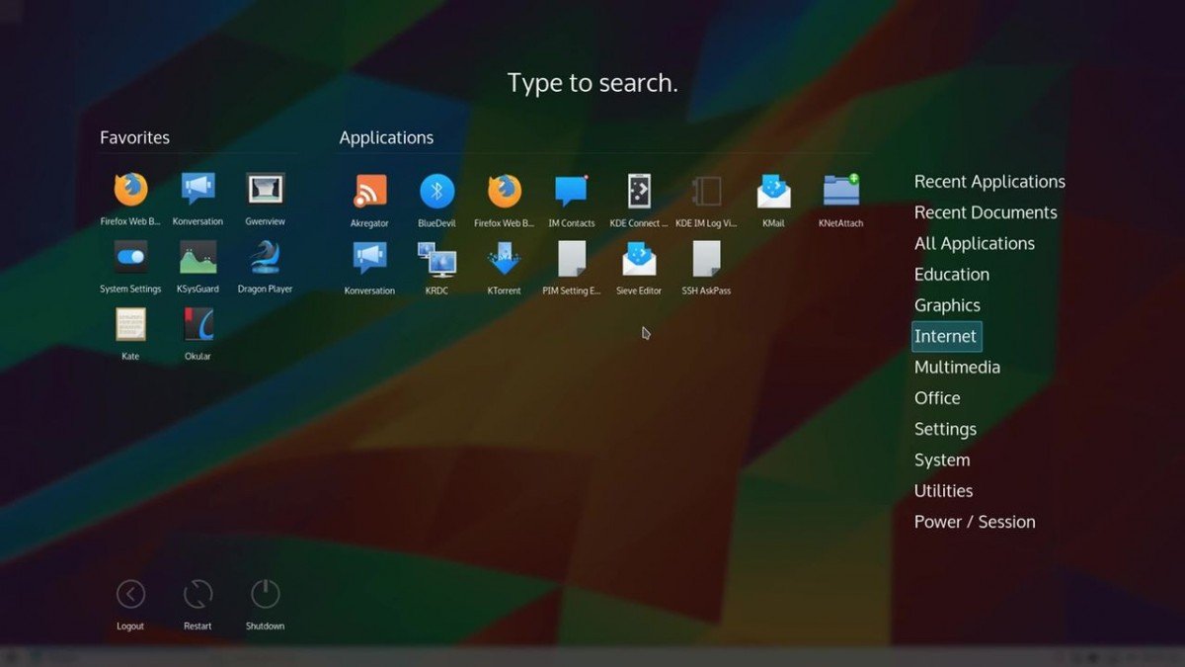Select the Multimedia category
This screenshot has width=1185, height=667.
[x=956, y=367]
